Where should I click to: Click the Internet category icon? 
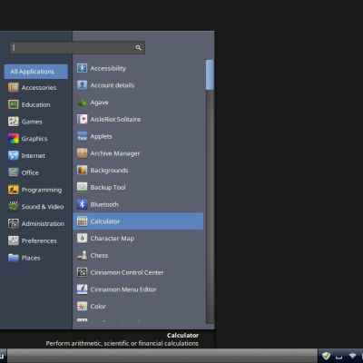point(14,155)
